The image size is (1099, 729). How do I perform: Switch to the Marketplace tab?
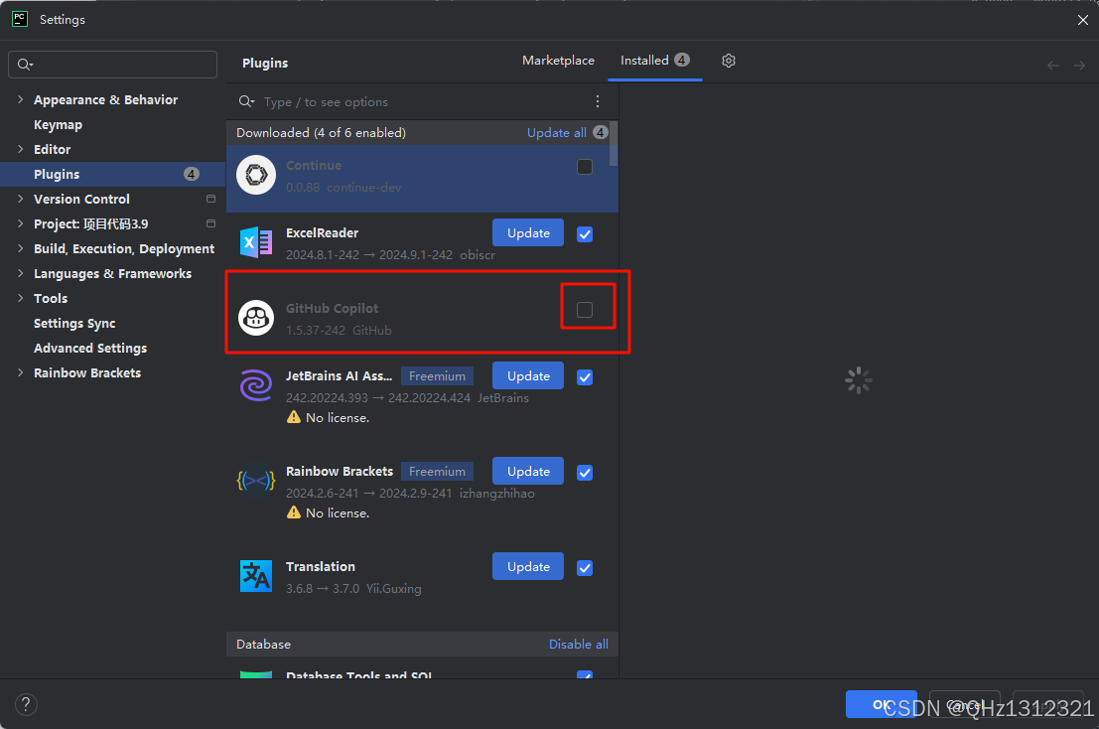558,61
